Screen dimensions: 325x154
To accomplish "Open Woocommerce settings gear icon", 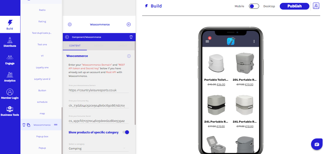I will click(x=70, y=24).
